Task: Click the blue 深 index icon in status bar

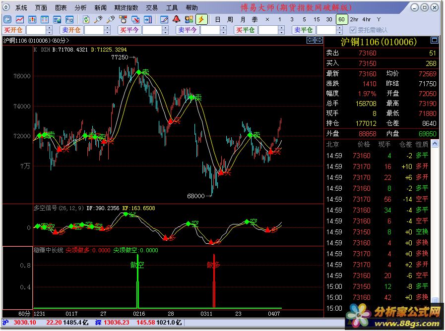Action: coord(98,323)
